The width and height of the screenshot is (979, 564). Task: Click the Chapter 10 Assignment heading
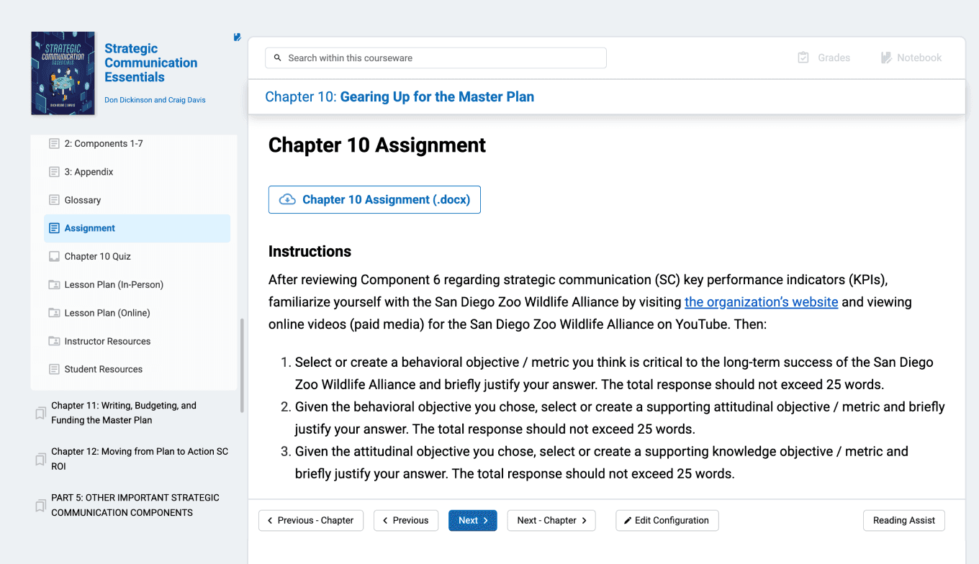[377, 145]
